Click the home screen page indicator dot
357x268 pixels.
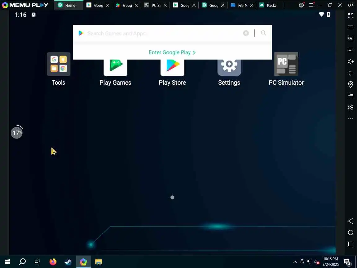tap(172, 197)
